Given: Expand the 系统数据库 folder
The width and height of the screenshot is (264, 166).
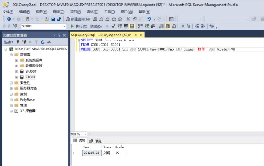Looking at the screenshot, I should (16, 60).
